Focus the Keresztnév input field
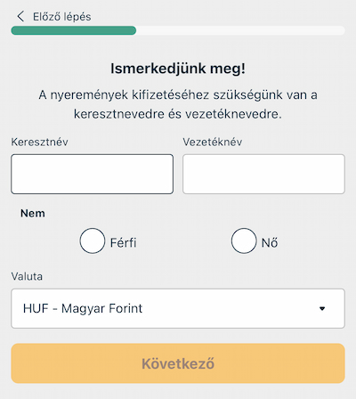356x399 pixels. pyautogui.click(x=93, y=174)
